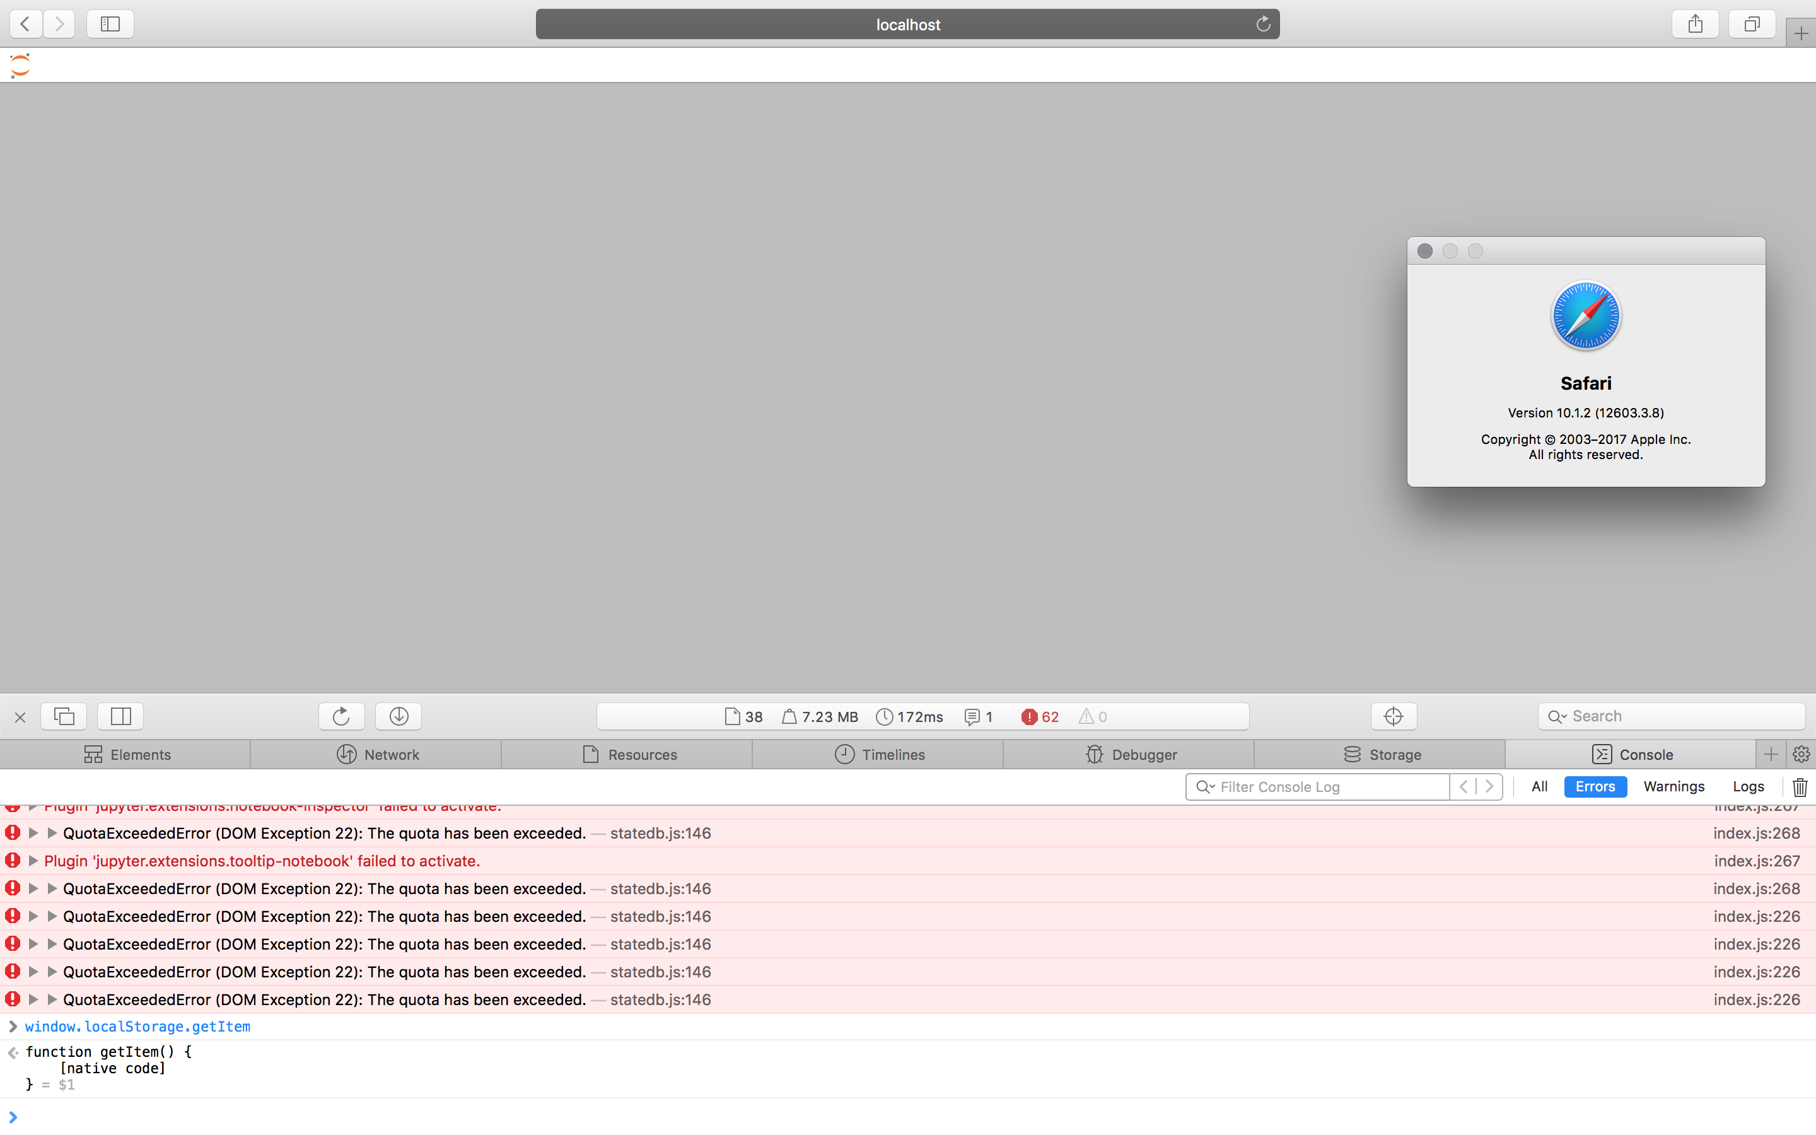Image resolution: width=1816 pixels, height=1135 pixels.
Task: Open Filter Console Log magnifier dropdown
Action: 1205,787
